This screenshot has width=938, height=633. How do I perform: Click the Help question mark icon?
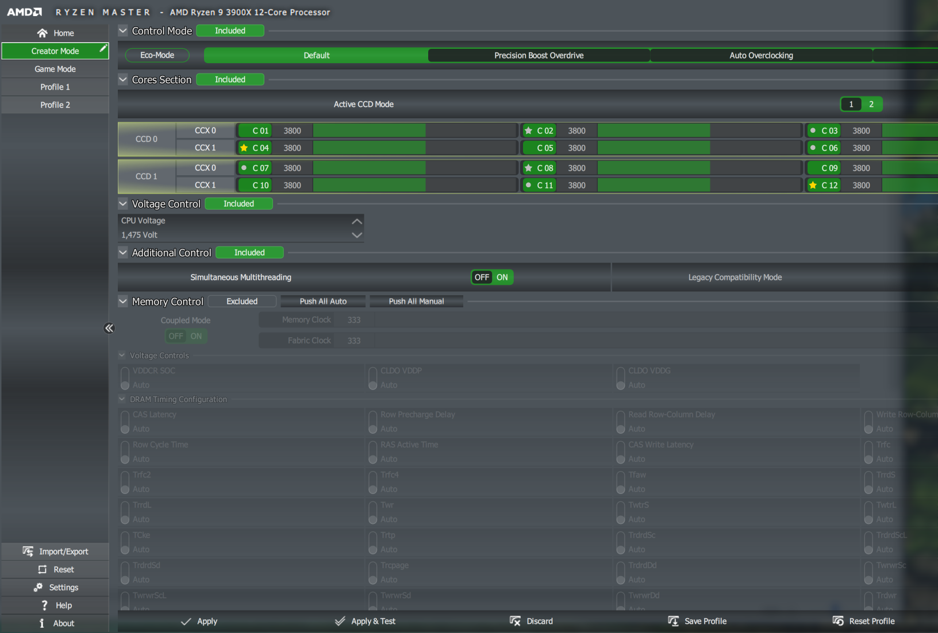pyautogui.click(x=44, y=605)
